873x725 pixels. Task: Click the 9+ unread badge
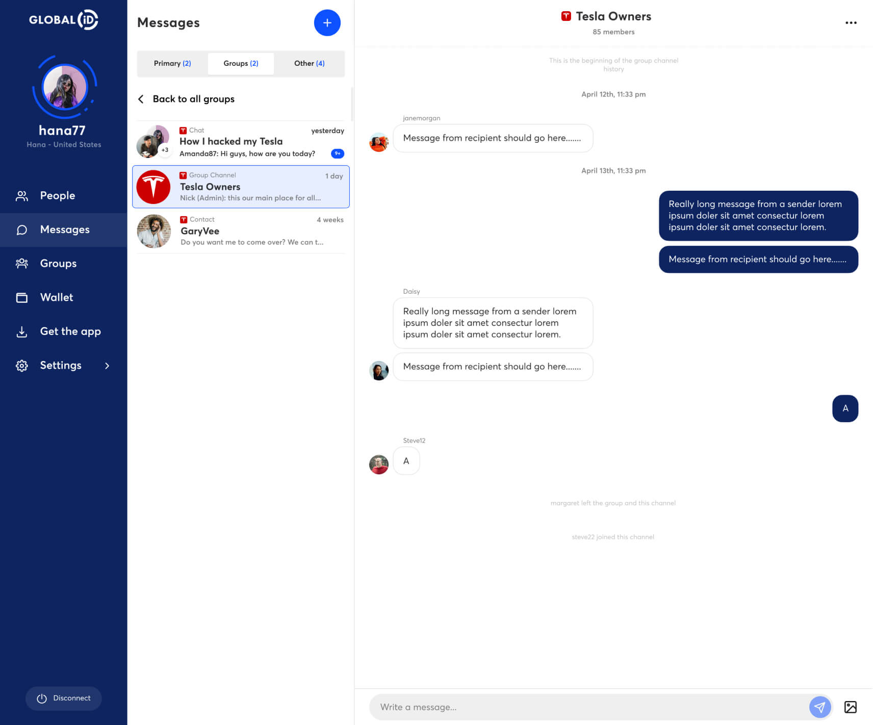pos(338,153)
